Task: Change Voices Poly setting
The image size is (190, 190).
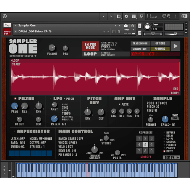Action: coord(68,142)
